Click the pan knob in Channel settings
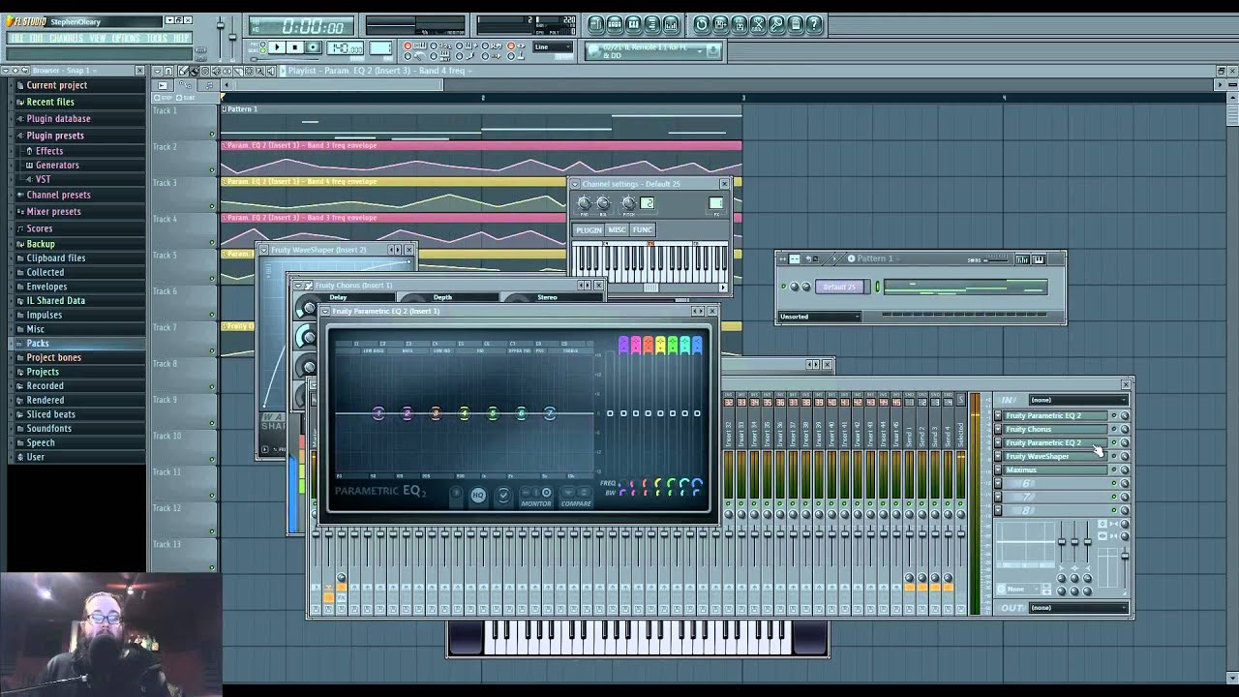1239x697 pixels. pyautogui.click(x=584, y=202)
